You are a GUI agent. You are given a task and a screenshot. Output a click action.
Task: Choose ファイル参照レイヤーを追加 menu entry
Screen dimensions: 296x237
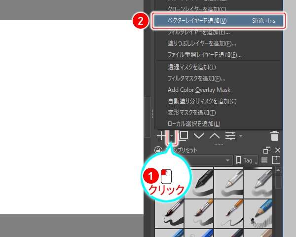(x=218, y=55)
